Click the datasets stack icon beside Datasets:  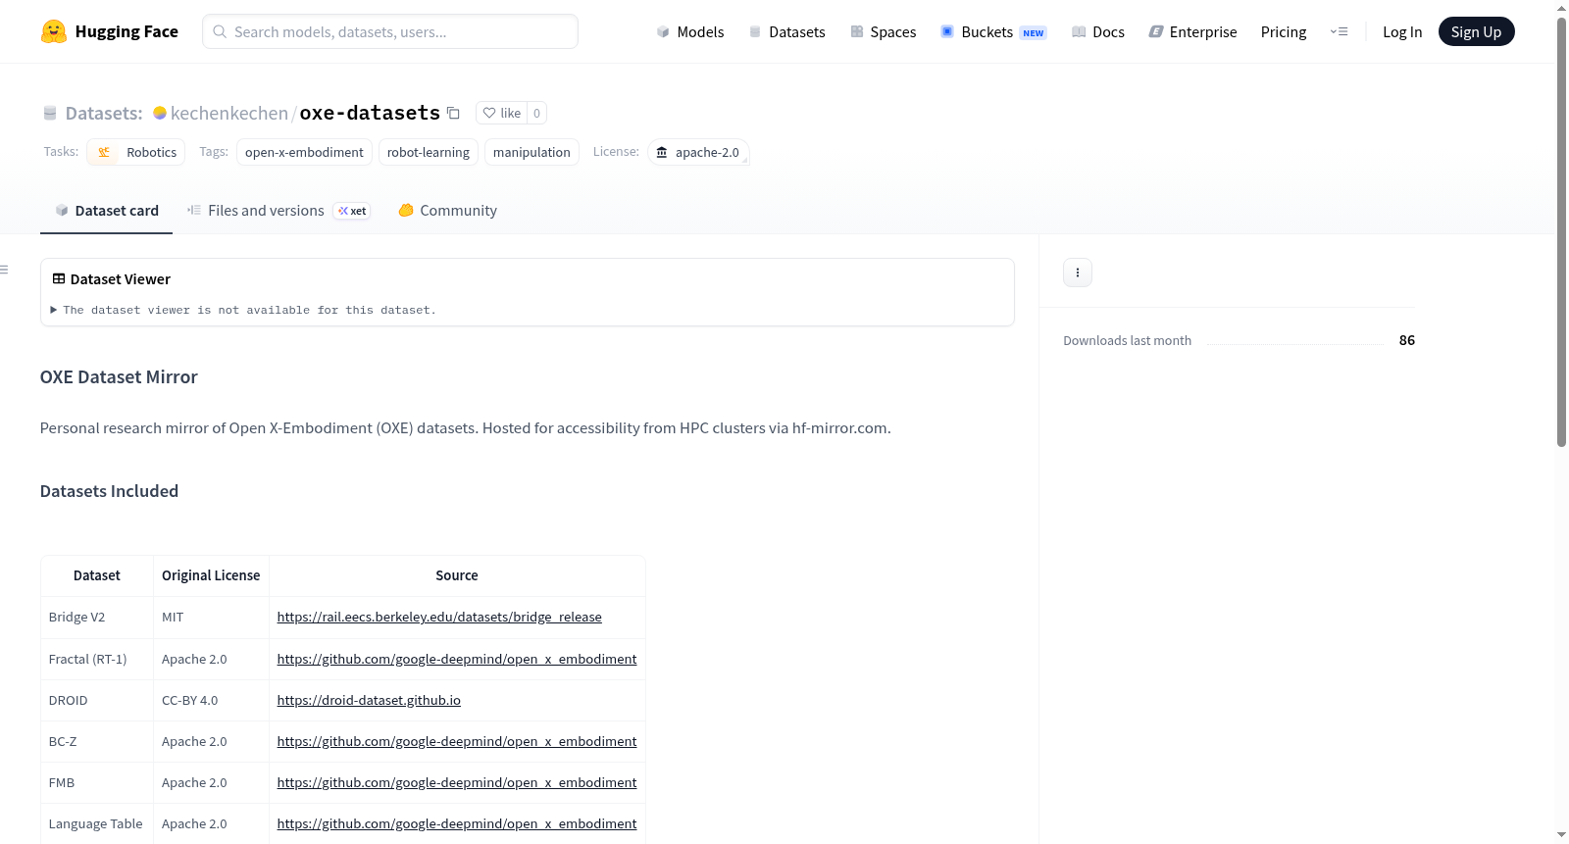coord(50,113)
